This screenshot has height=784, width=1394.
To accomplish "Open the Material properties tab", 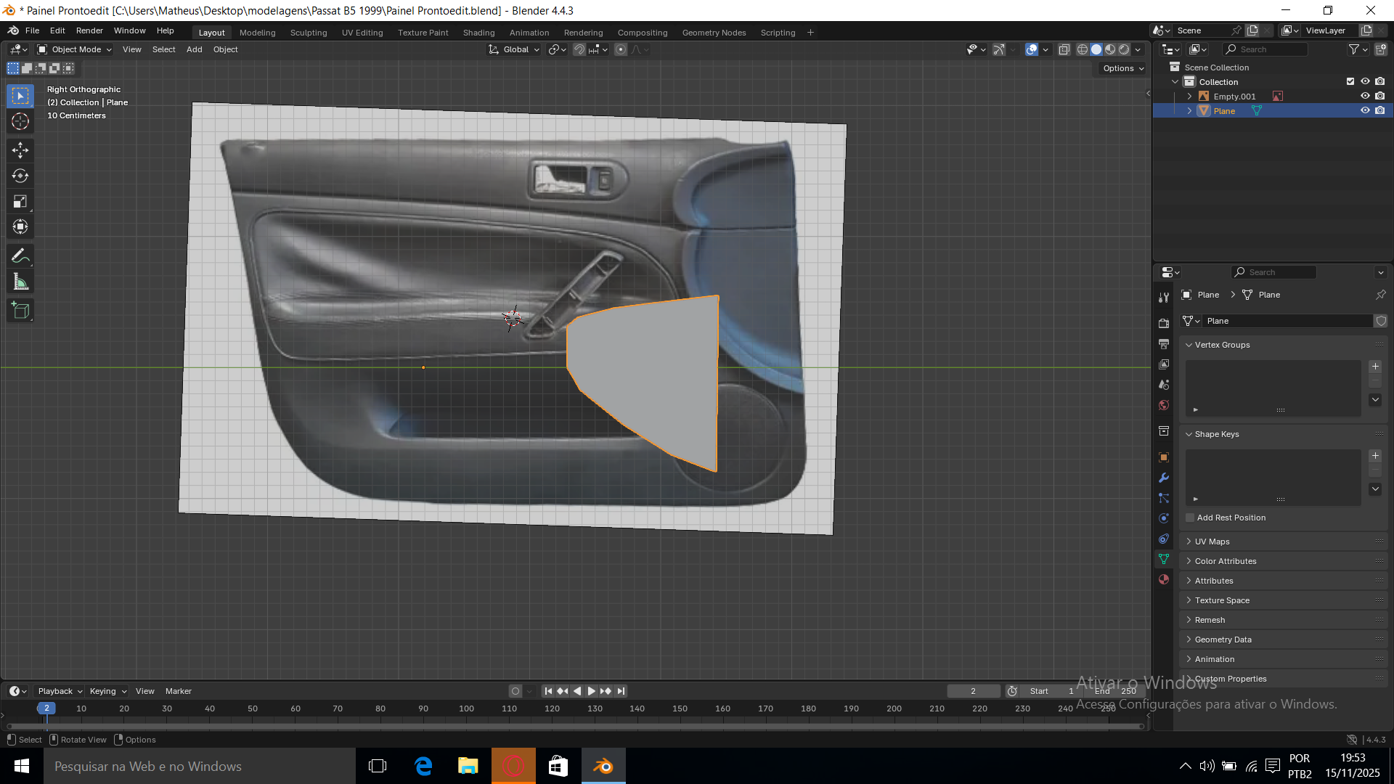I will pyautogui.click(x=1164, y=579).
